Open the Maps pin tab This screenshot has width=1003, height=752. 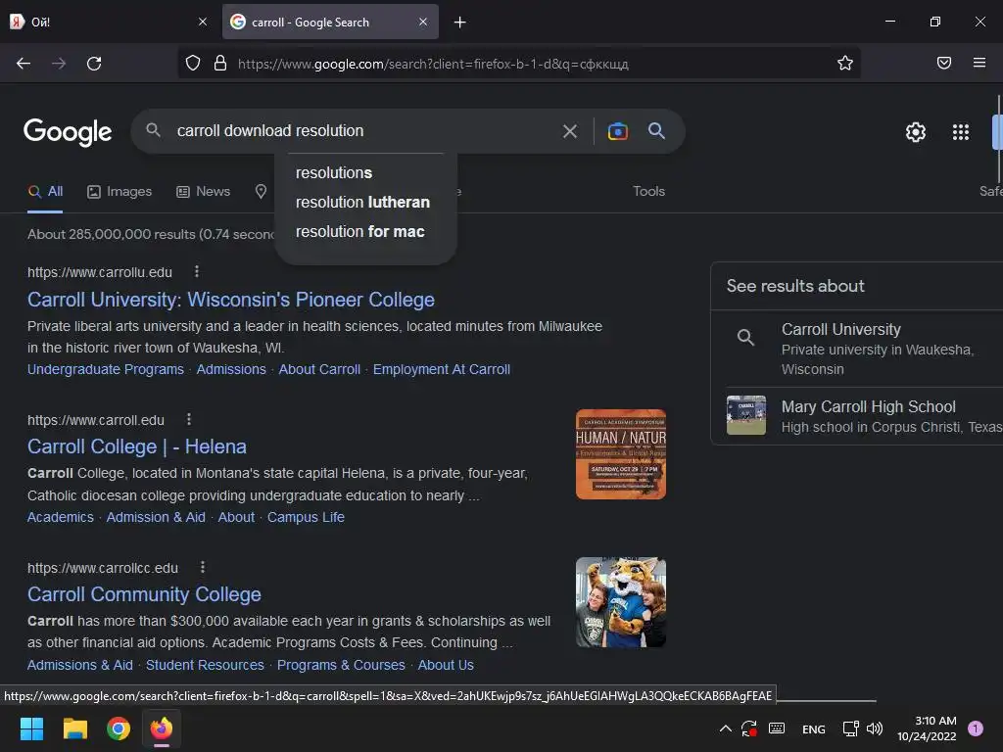tap(261, 191)
